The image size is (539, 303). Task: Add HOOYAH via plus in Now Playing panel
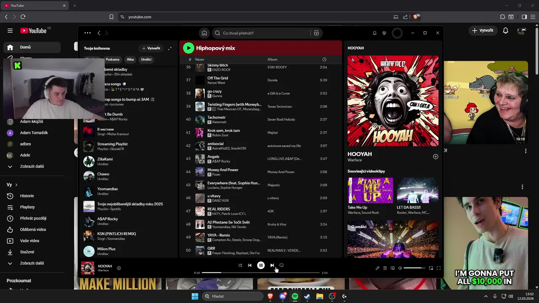[435, 157]
